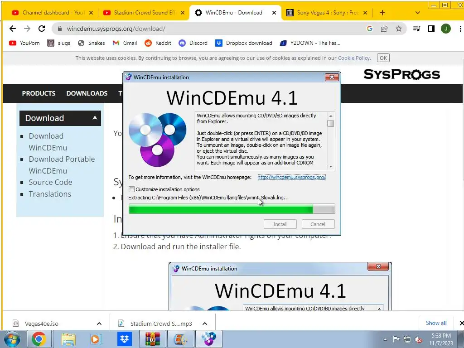Open the Snakes bookmark
The width and height of the screenshot is (464, 348).
[92, 43]
